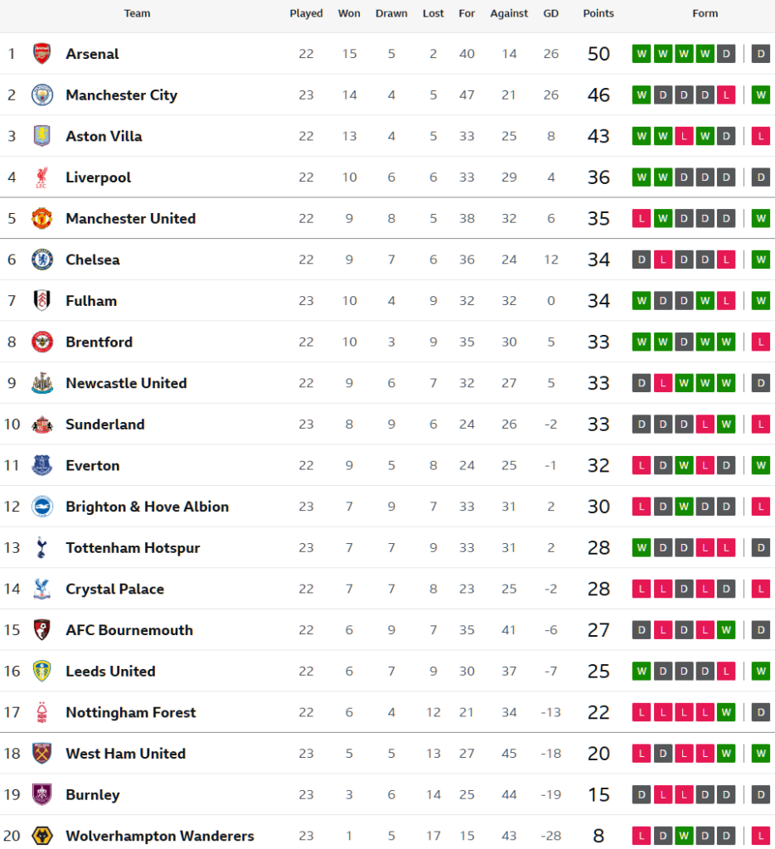Open the Brighton & Hove Albion link
The image size is (775, 849).
click(147, 507)
